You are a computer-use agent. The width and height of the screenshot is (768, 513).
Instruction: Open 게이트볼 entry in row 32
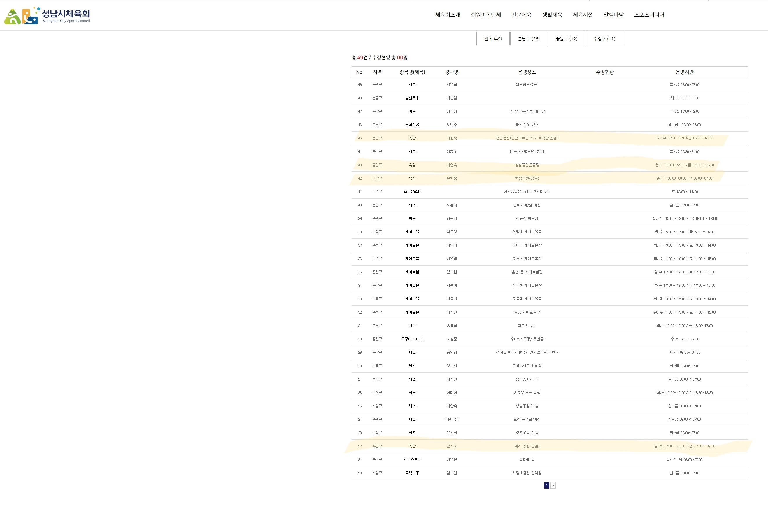point(412,313)
